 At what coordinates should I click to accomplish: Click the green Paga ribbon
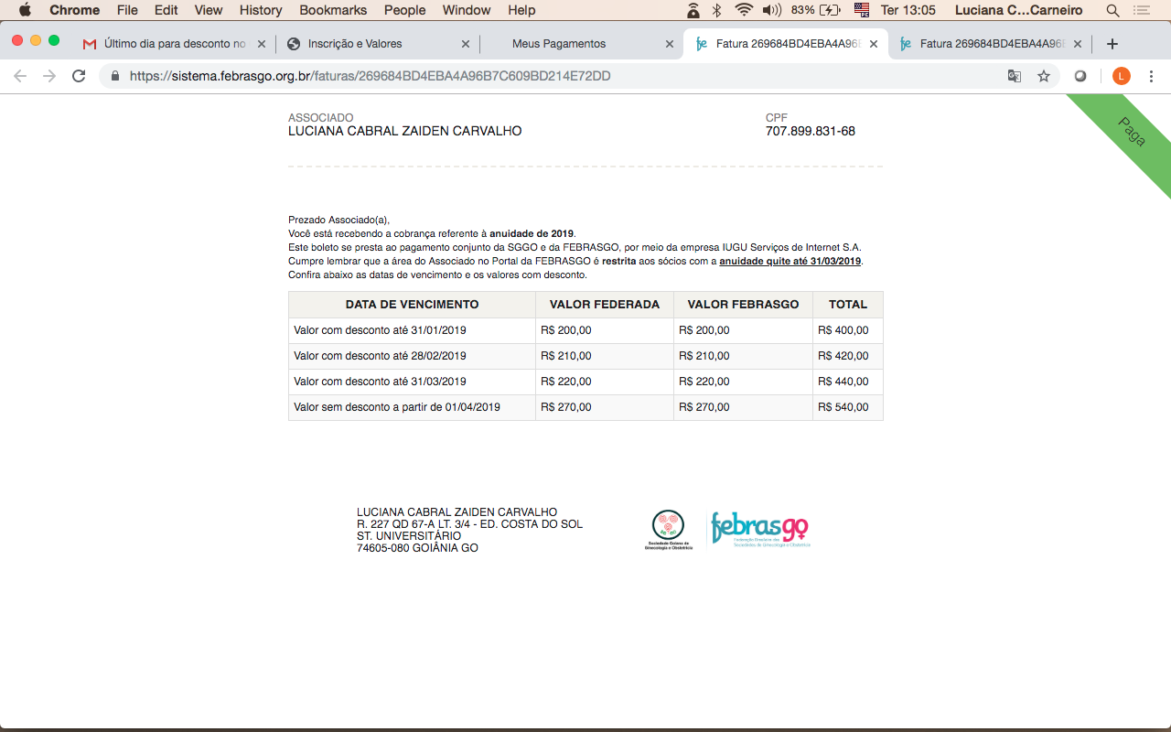1131,133
